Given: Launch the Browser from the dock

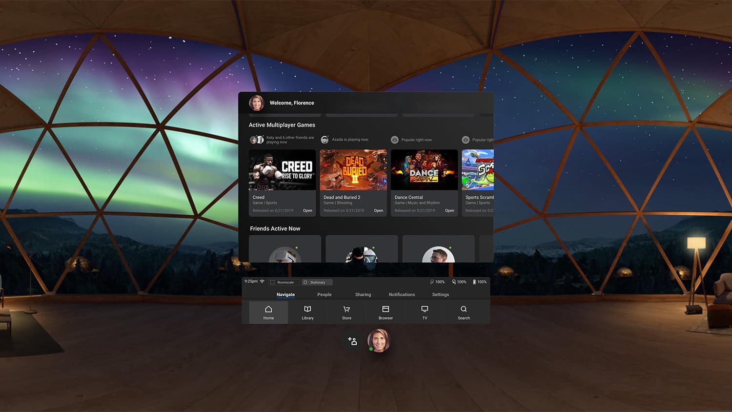Looking at the screenshot, I should 386,312.
